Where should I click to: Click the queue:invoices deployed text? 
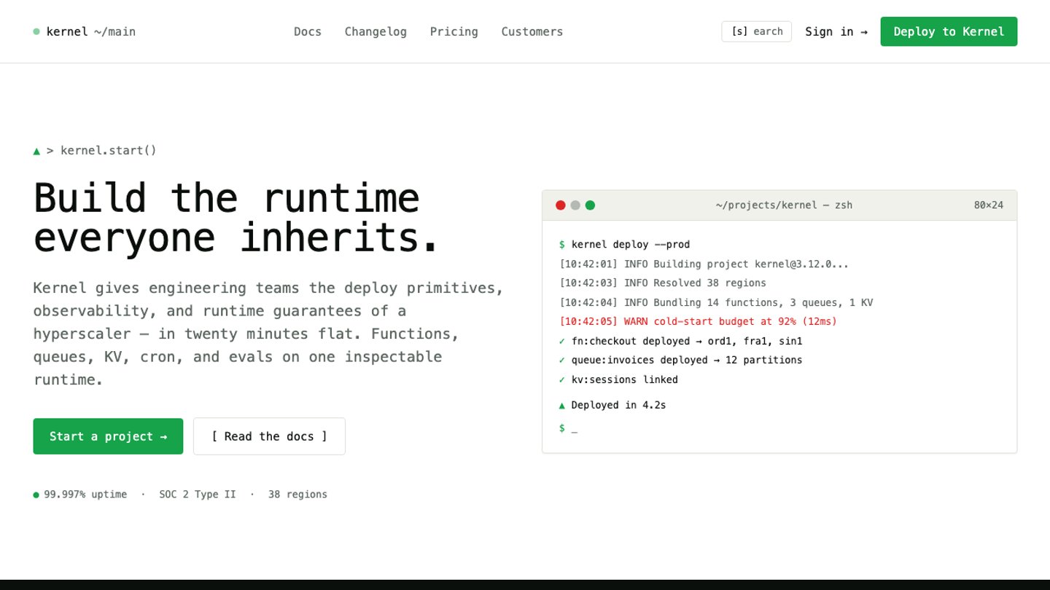(x=687, y=360)
